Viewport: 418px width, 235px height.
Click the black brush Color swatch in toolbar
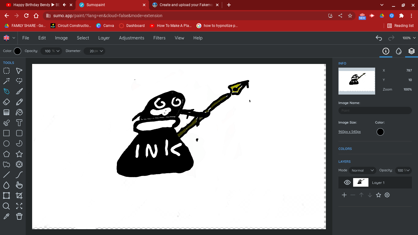17,51
